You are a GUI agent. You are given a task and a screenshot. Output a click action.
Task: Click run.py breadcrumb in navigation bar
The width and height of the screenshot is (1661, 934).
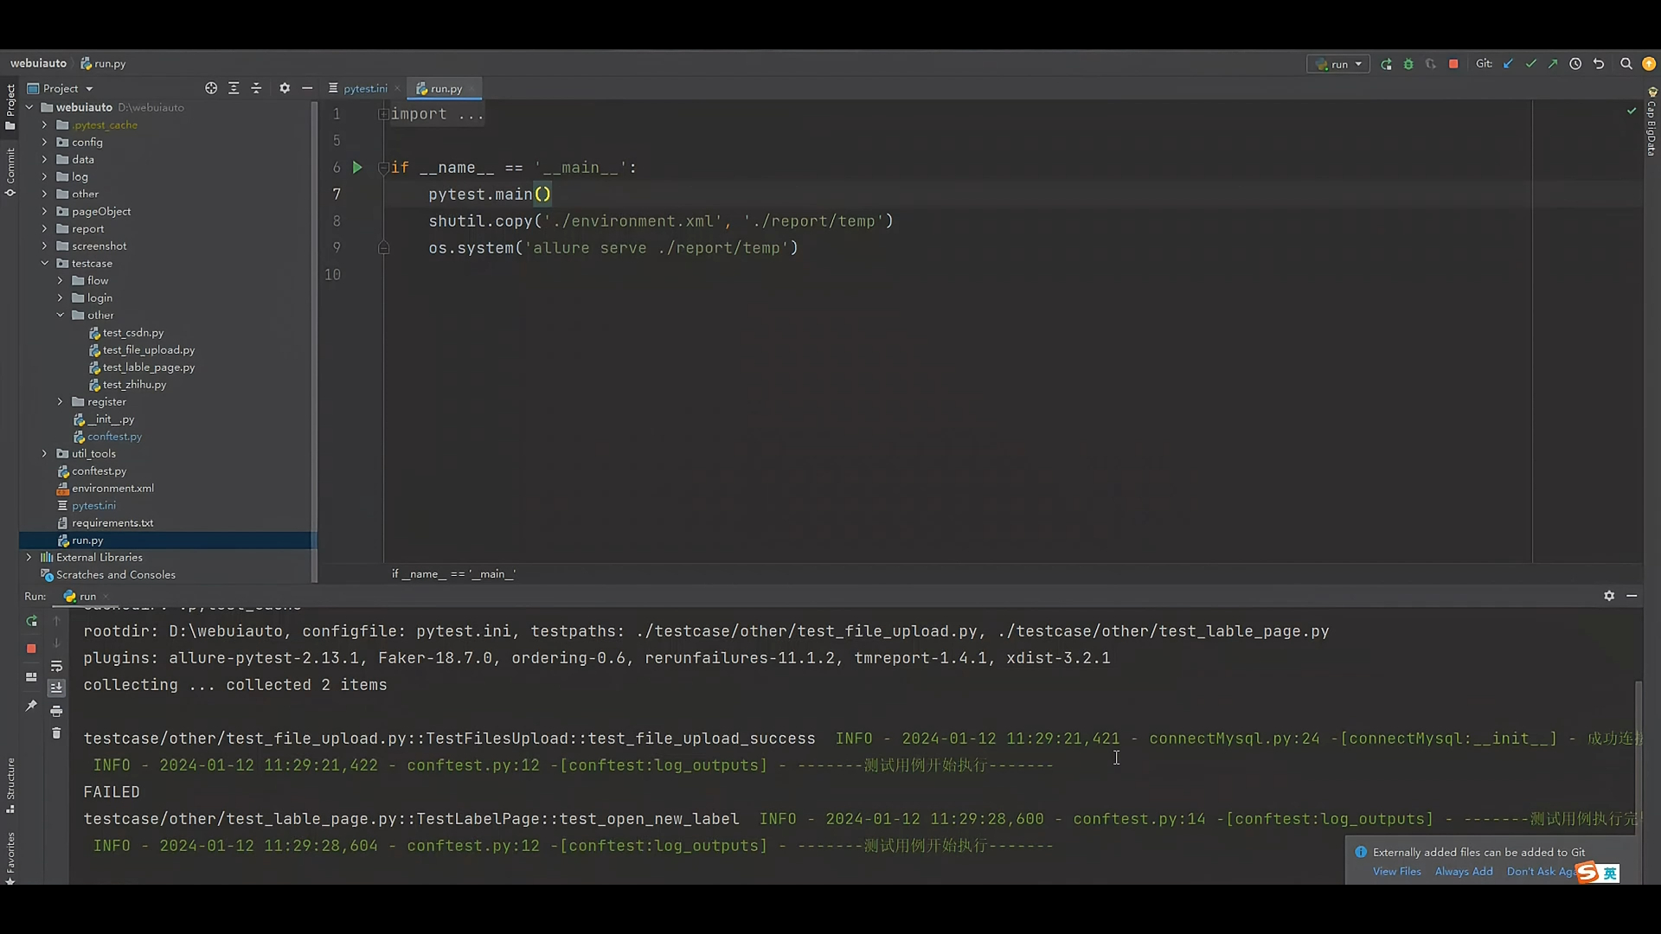pyautogui.click(x=103, y=63)
